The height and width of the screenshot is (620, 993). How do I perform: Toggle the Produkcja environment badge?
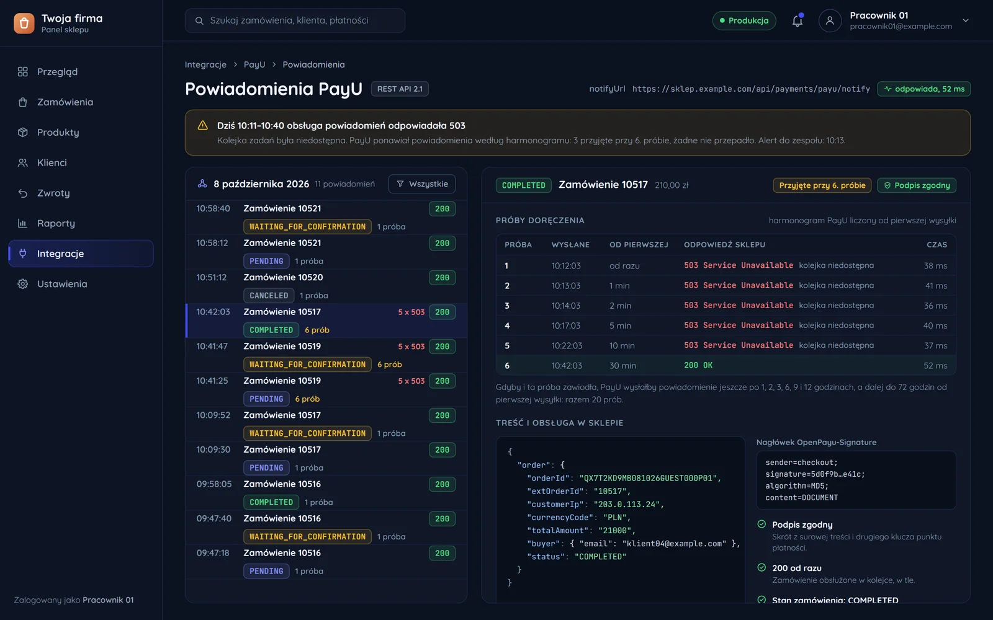(744, 20)
